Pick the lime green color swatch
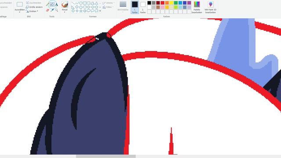 coord(176,7)
